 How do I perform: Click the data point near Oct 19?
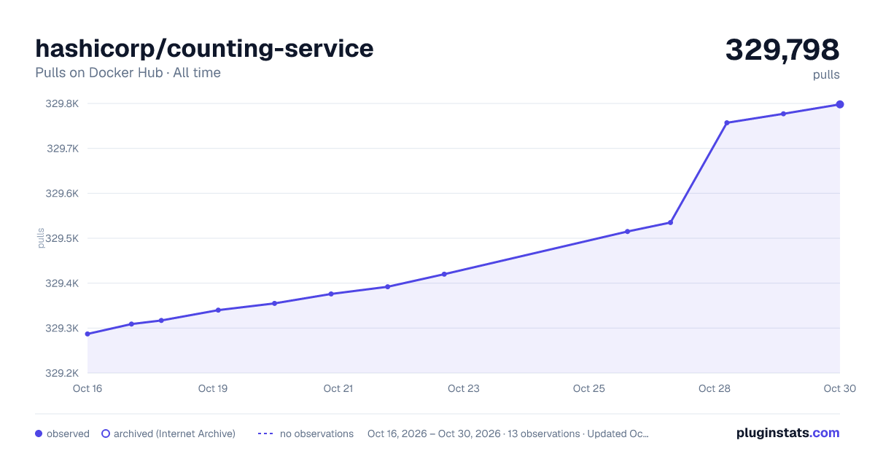[218, 310]
